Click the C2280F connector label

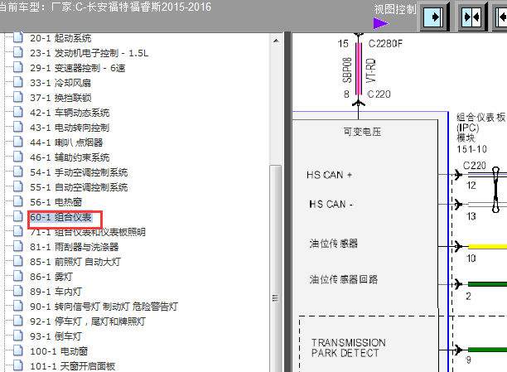[x=385, y=44]
